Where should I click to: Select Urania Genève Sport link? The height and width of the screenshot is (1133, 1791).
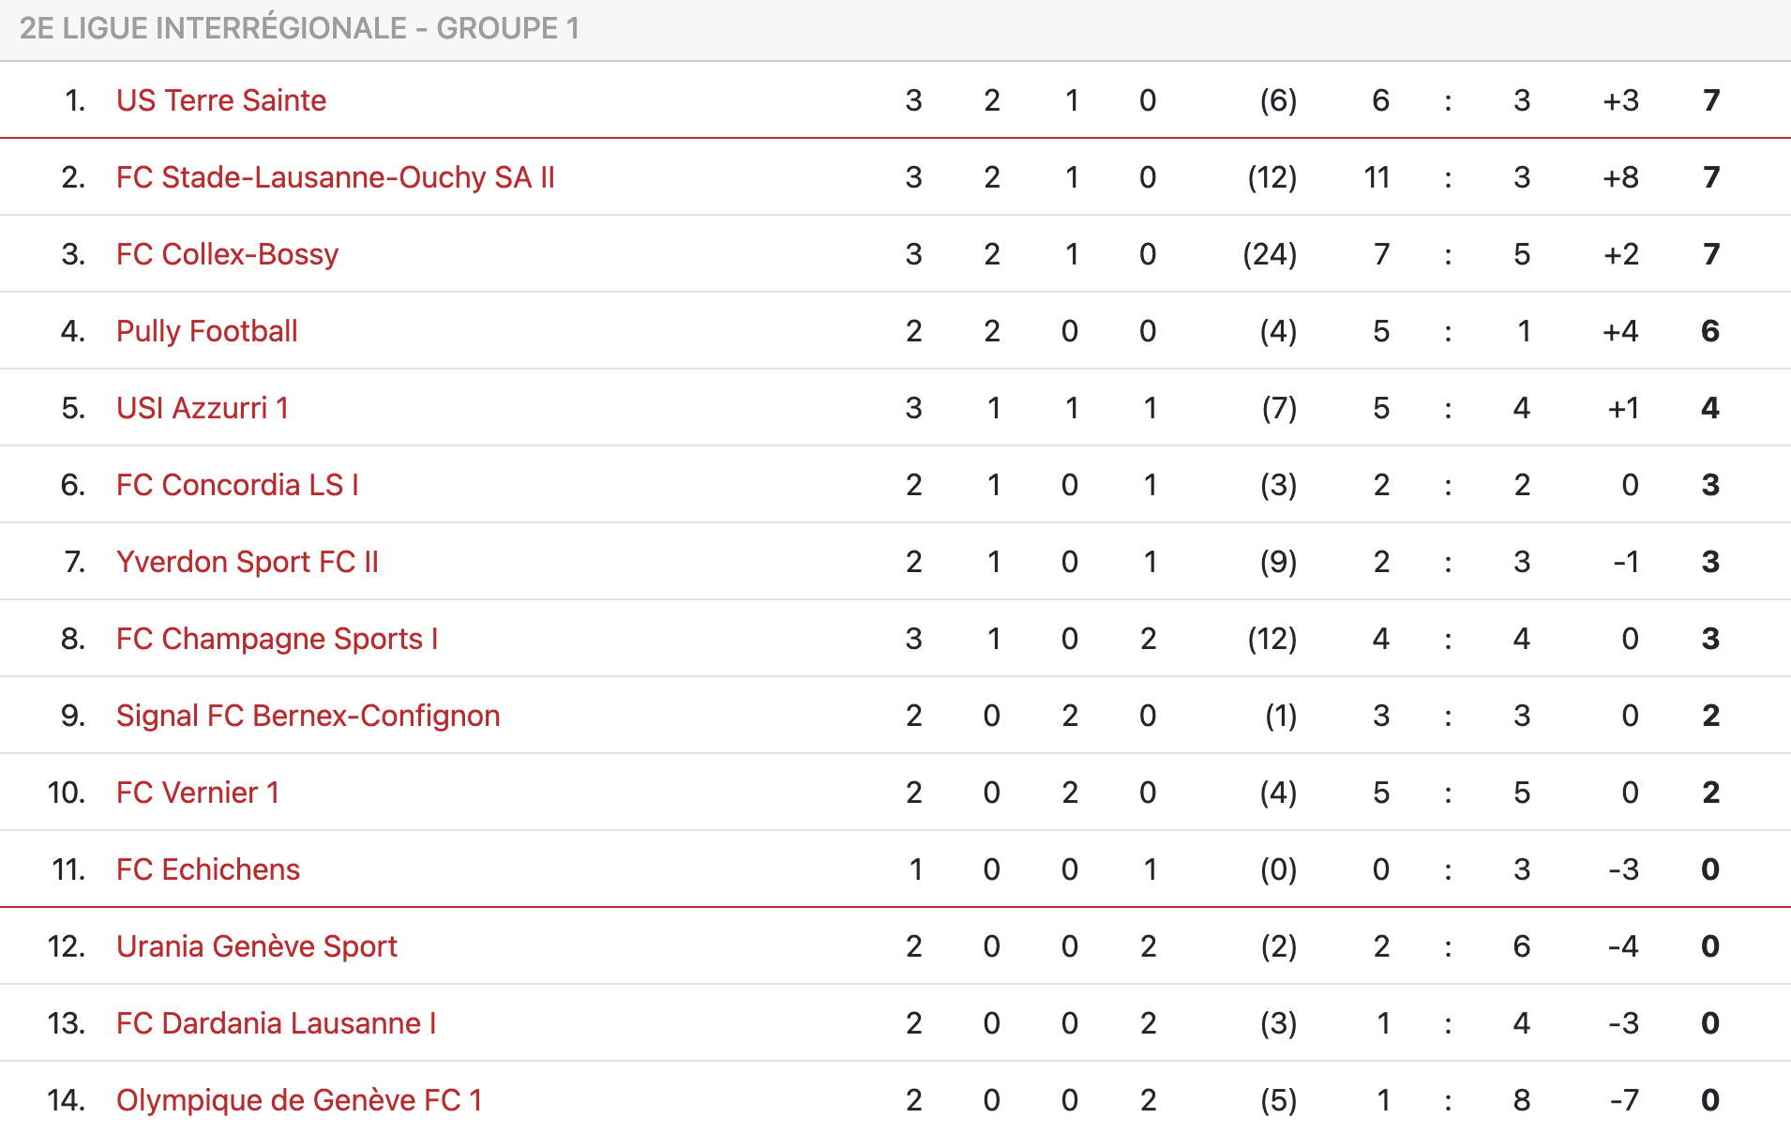point(257,946)
